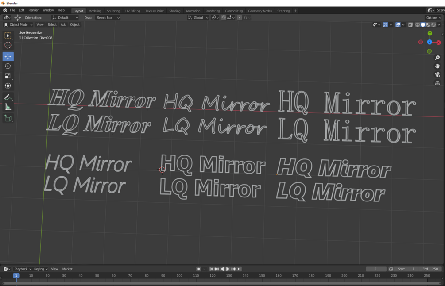Toggle snapping magnet icon

pos(224,18)
